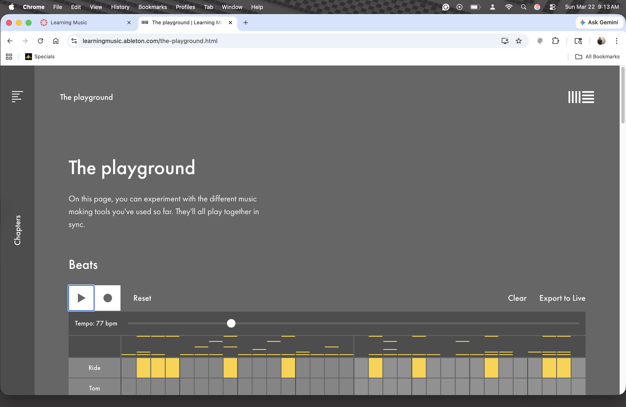Screen dimensions: 626x407
Task: Open the History menu
Action: [120, 7]
